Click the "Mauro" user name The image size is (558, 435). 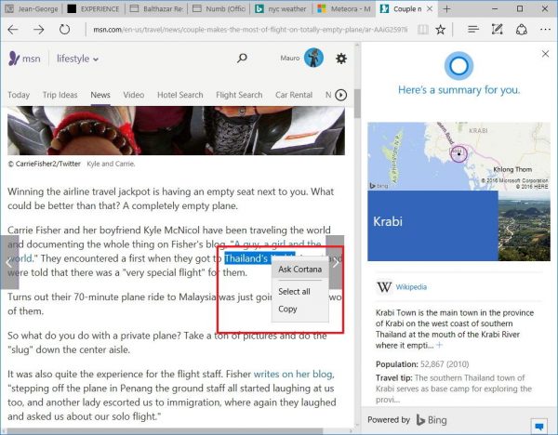click(290, 58)
